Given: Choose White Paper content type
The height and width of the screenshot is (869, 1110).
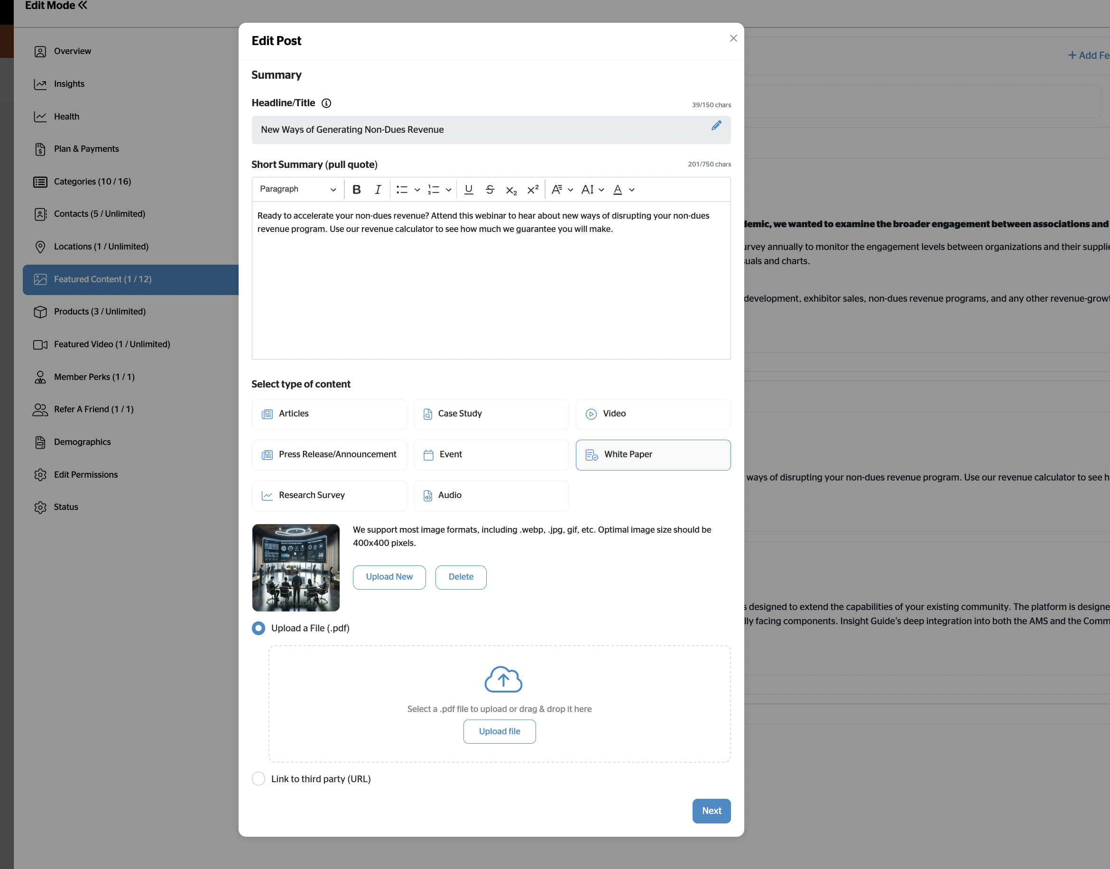Looking at the screenshot, I should 653,455.
